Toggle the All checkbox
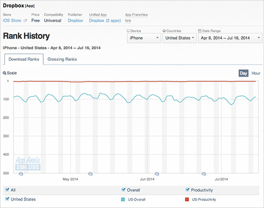The width and height of the screenshot is (264, 208). (7, 189)
